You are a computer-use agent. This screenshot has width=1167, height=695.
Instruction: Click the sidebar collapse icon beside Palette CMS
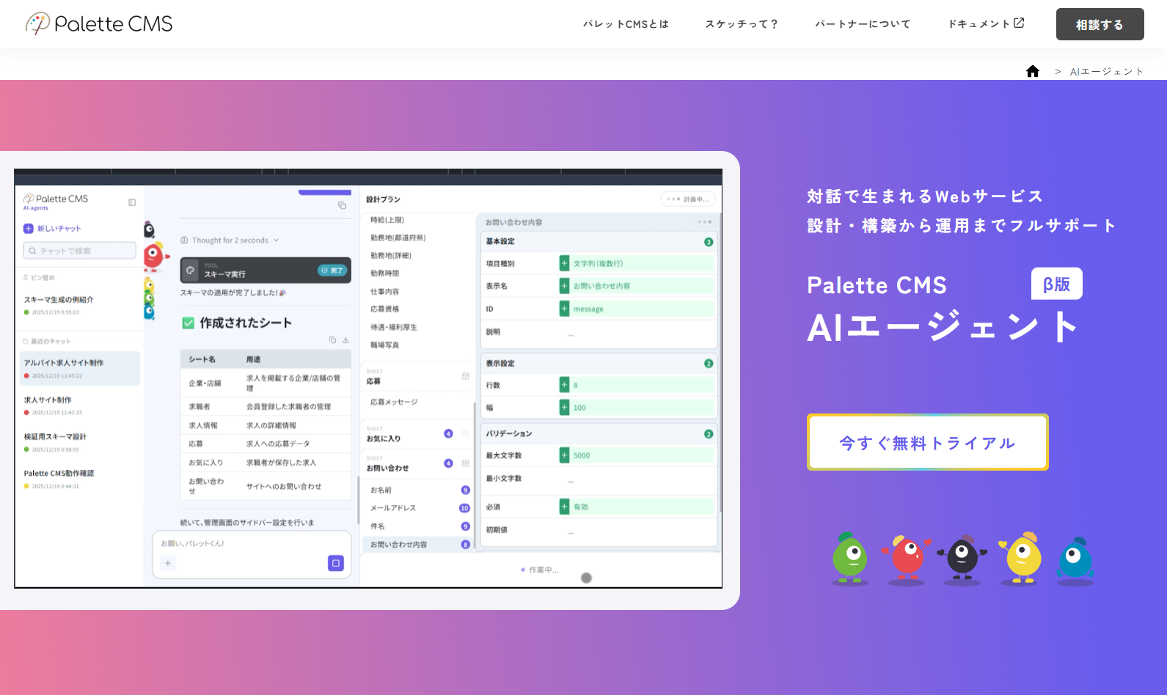[x=132, y=202]
